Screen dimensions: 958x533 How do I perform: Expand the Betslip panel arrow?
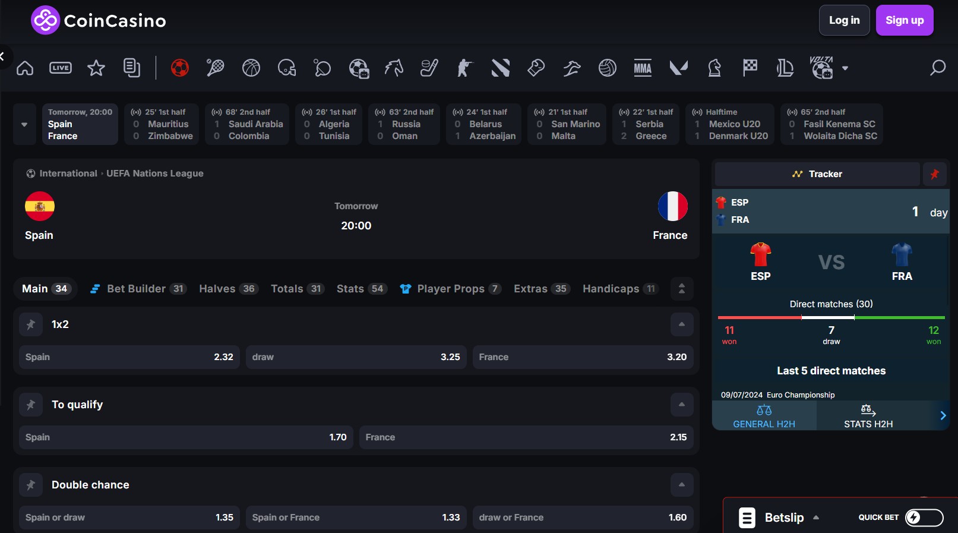(x=816, y=518)
